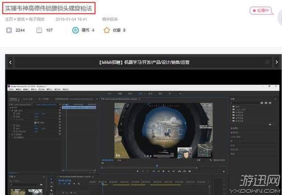
Task: Select the first clip thumbnail in Project panel
Action: (x=18, y=192)
